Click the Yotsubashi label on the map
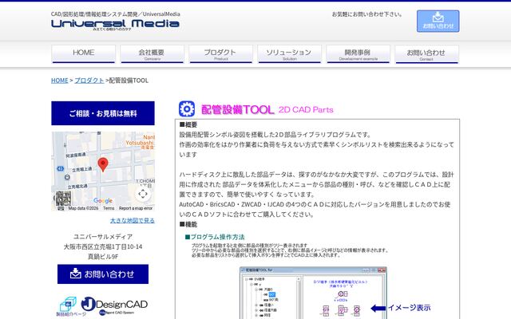Screen dimensions: 511x319 [141, 143]
